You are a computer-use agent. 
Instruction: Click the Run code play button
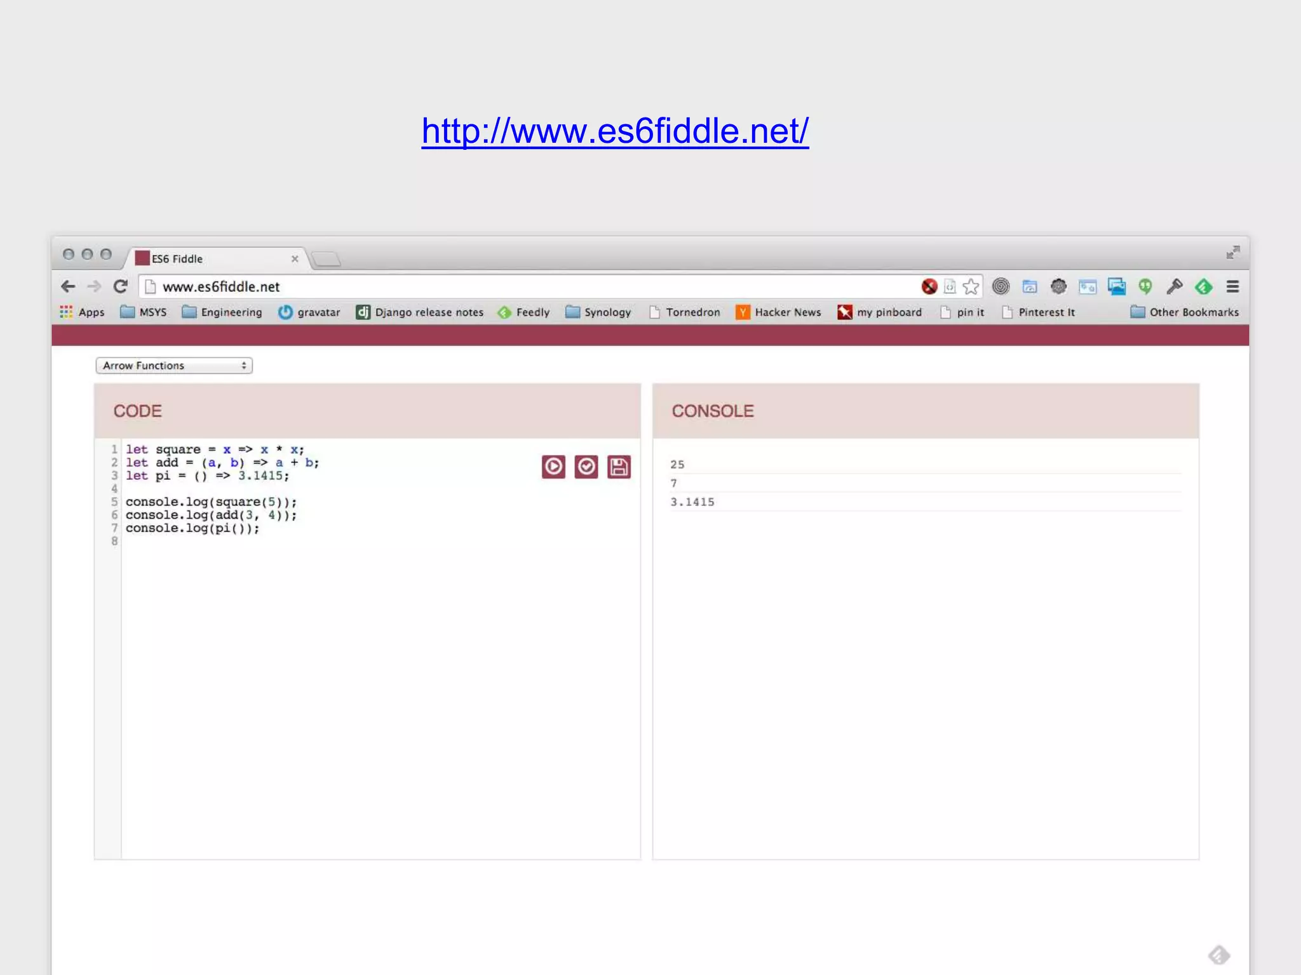tap(553, 467)
